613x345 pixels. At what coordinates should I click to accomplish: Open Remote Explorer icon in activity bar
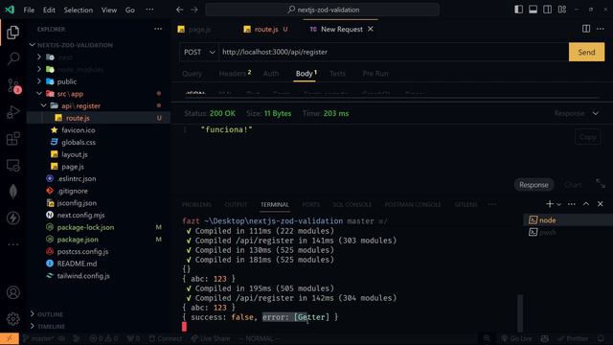pyautogui.click(x=12, y=165)
